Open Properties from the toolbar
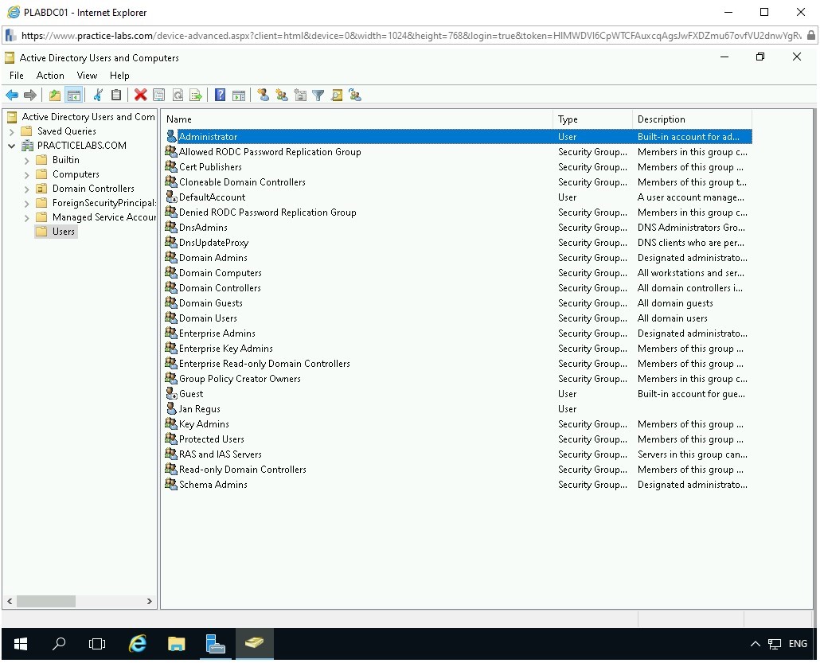The height and width of the screenshot is (663, 820). click(x=159, y=96)
